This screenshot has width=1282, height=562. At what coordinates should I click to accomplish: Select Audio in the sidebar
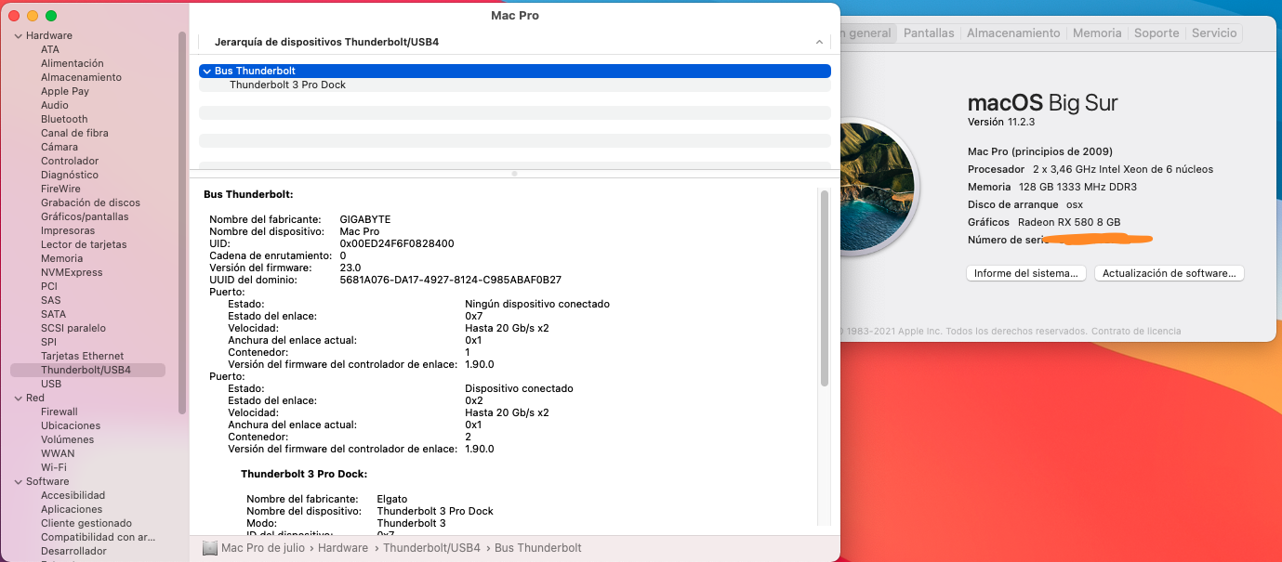click(55, 105)
